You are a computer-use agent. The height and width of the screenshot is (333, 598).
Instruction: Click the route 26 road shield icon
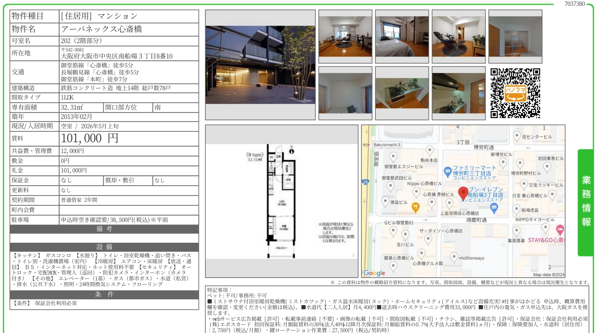point(366,181)
